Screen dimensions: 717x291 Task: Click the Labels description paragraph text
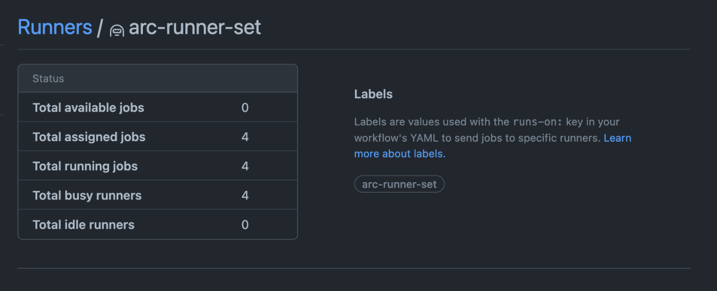(x=493, y=138)
